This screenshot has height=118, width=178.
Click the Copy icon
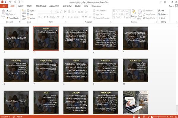pyautogui.click(x=7, y=14)
